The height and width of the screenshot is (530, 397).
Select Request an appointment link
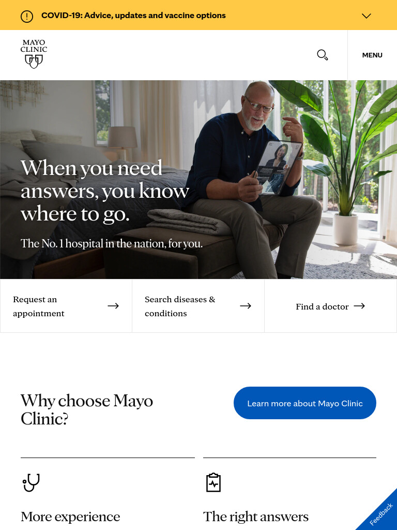[x=66, y=306]
